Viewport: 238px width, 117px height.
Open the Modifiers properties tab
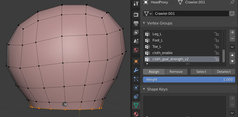tap(136, 70)
